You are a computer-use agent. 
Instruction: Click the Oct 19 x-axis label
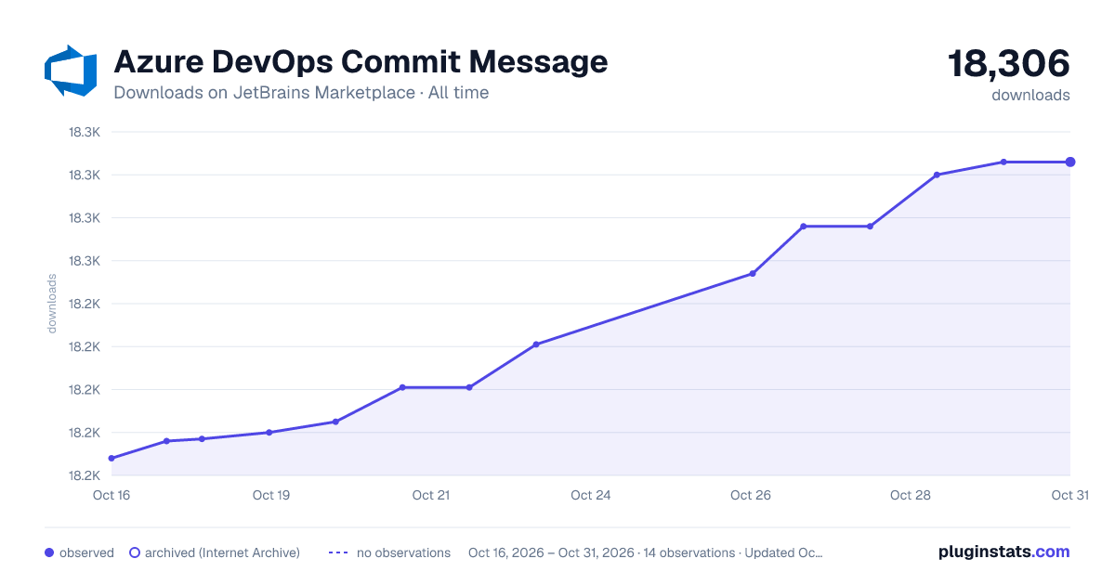[271, 495]
